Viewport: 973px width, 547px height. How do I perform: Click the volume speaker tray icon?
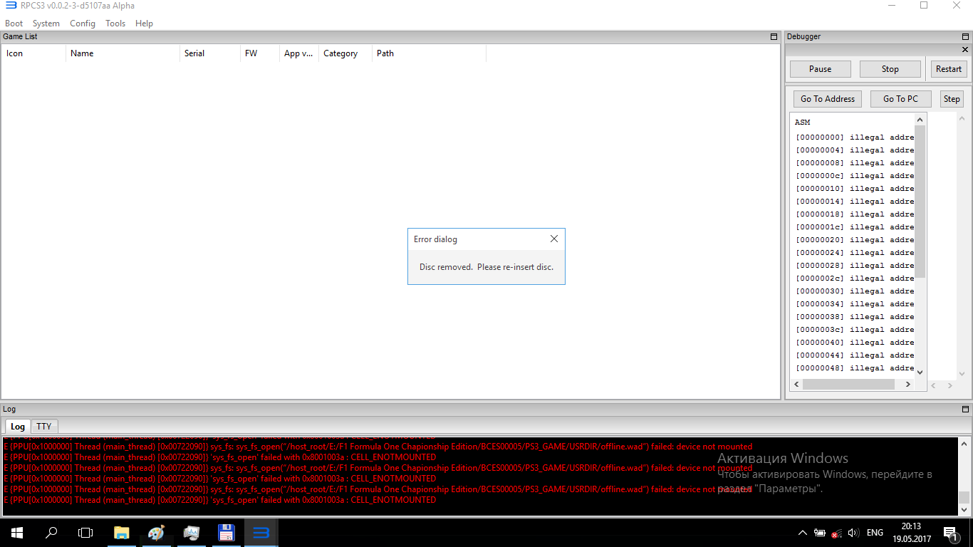853,533
